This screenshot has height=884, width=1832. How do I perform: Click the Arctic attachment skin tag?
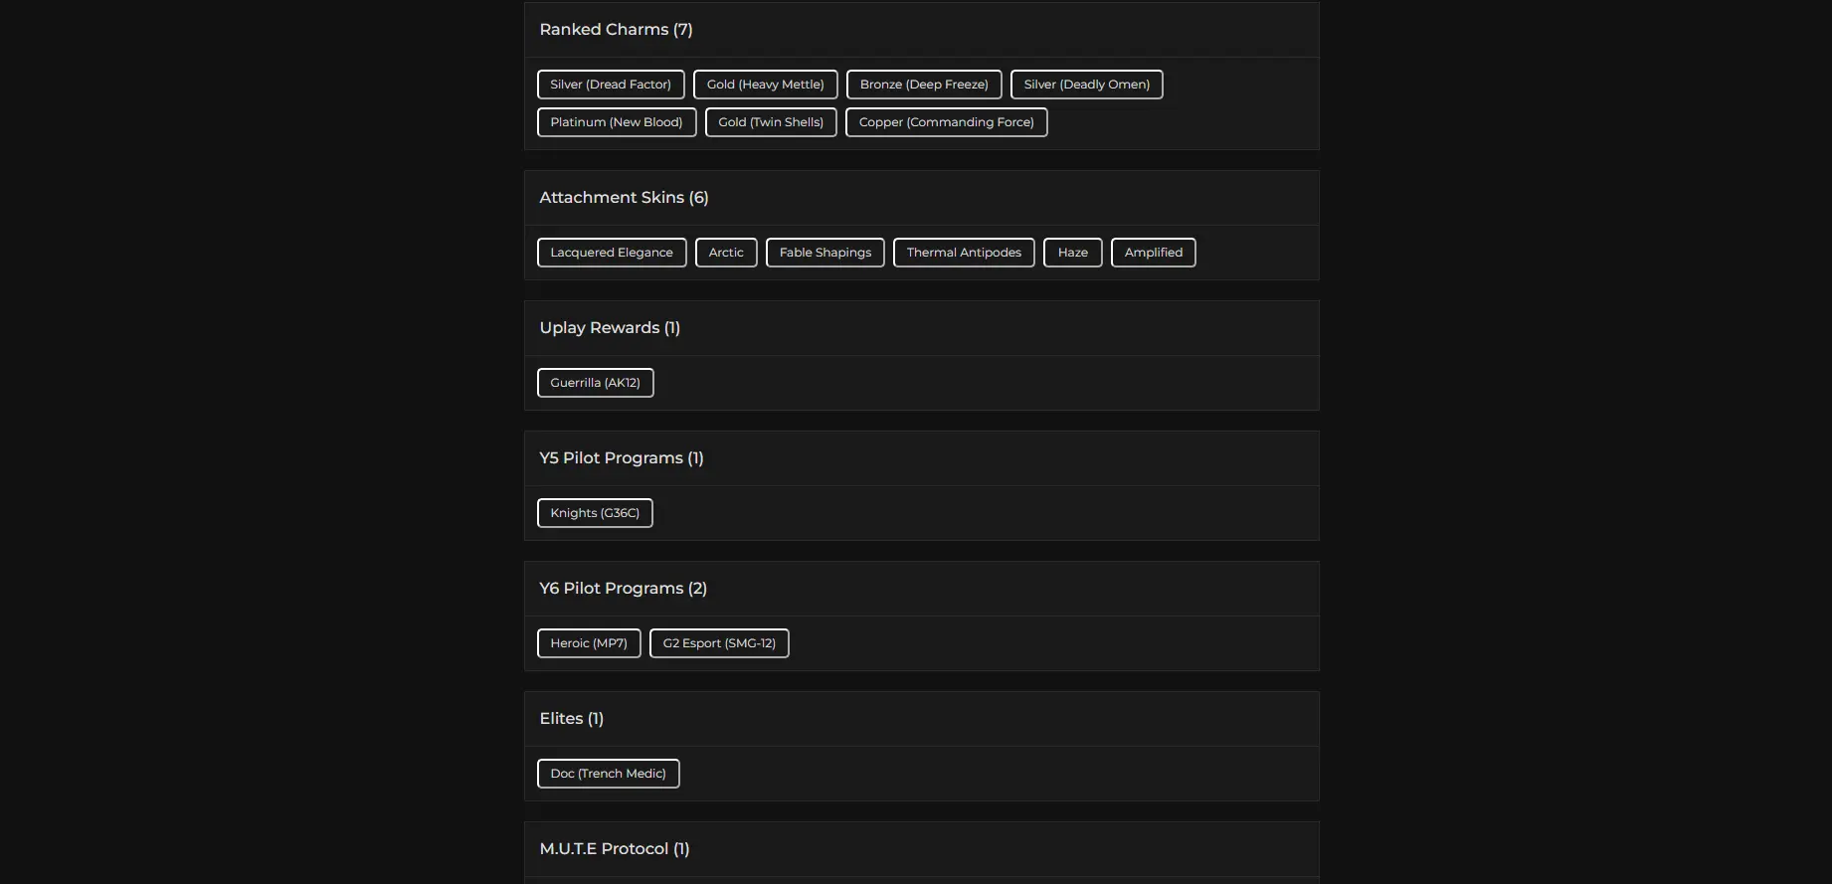[726, 253]
